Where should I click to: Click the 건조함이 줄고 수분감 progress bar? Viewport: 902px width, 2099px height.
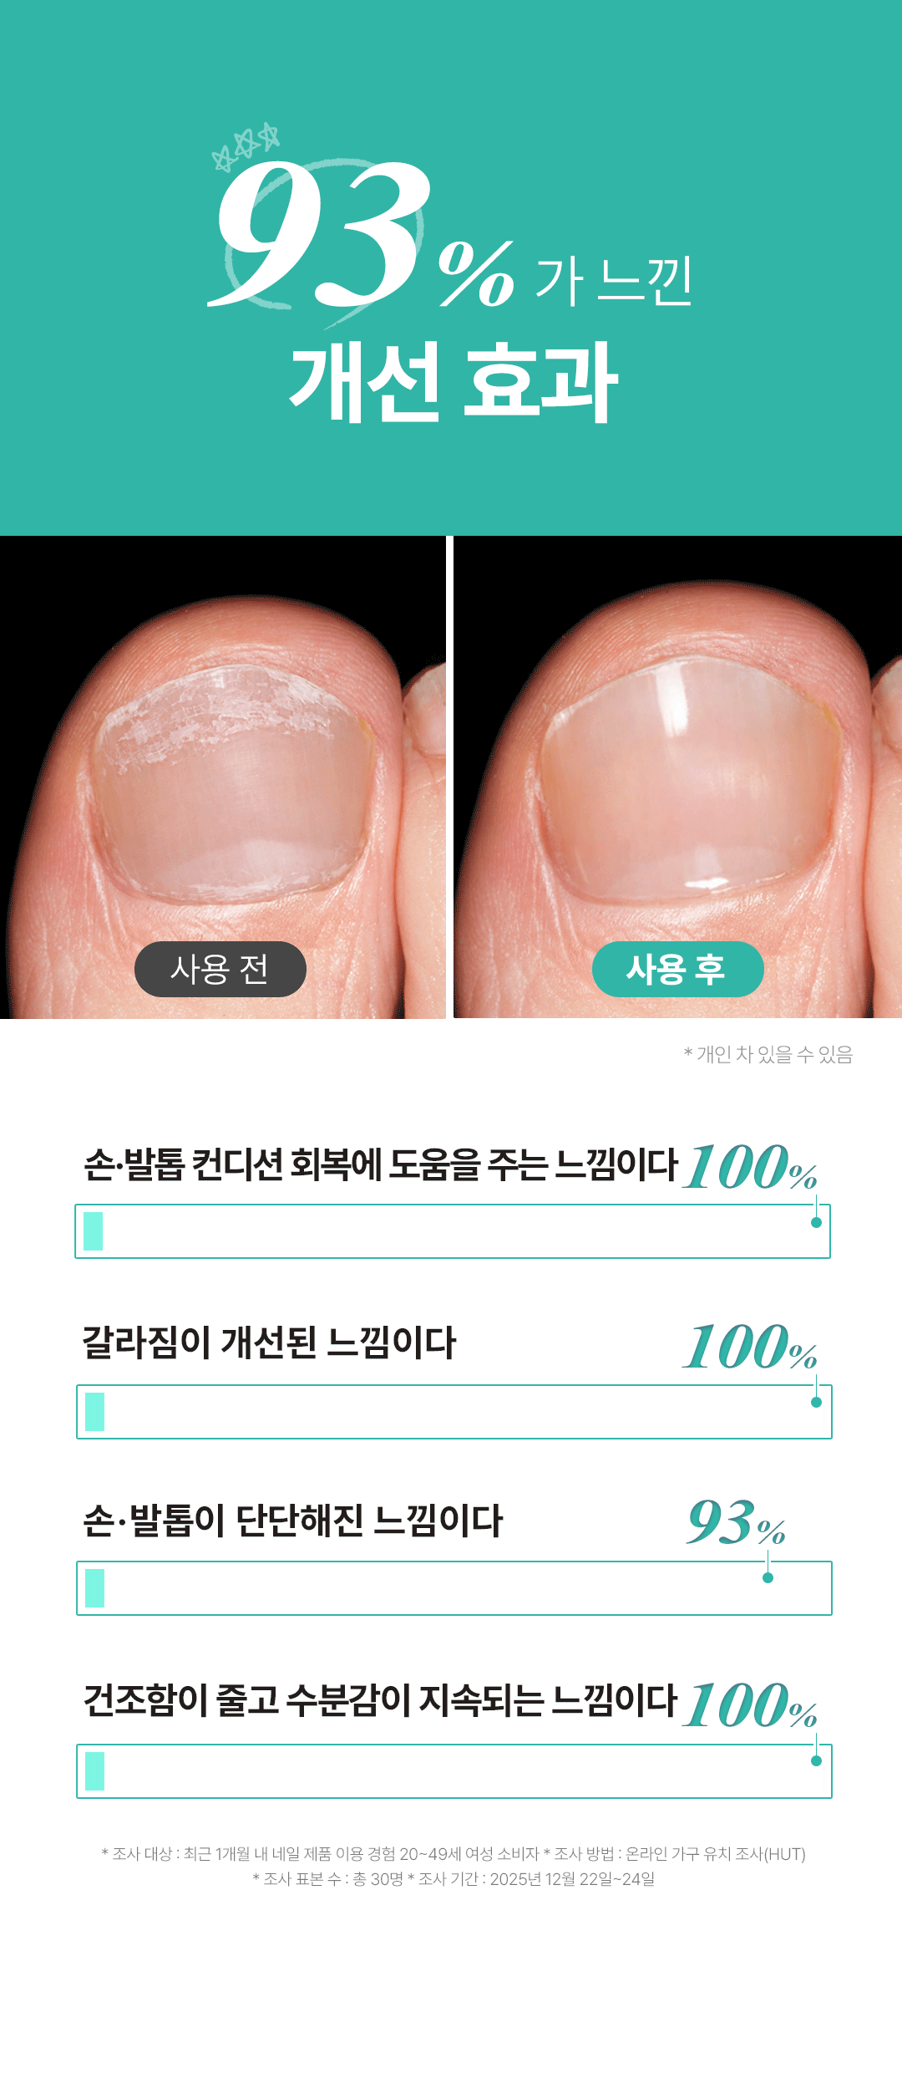(454, 1771)
